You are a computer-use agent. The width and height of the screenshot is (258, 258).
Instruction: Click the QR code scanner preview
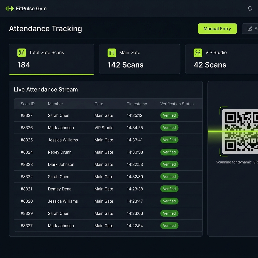pyautogui.click(x=240, y=131)
